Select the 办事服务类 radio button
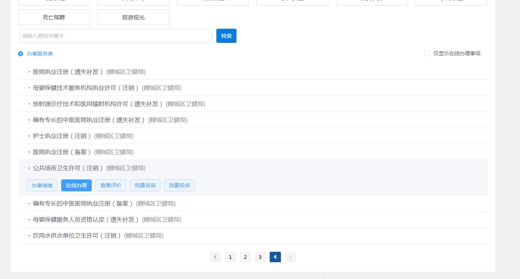 click(x=21, y=54)
